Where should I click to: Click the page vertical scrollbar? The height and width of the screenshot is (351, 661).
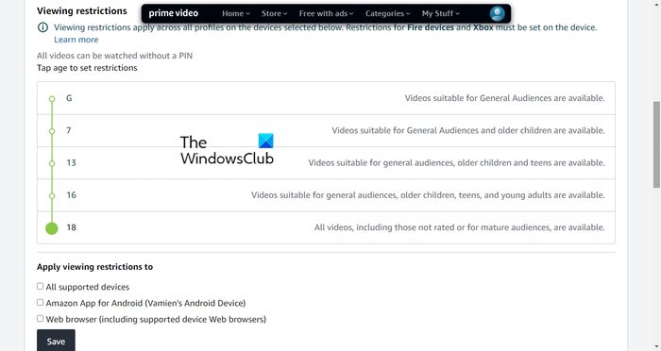657,144
